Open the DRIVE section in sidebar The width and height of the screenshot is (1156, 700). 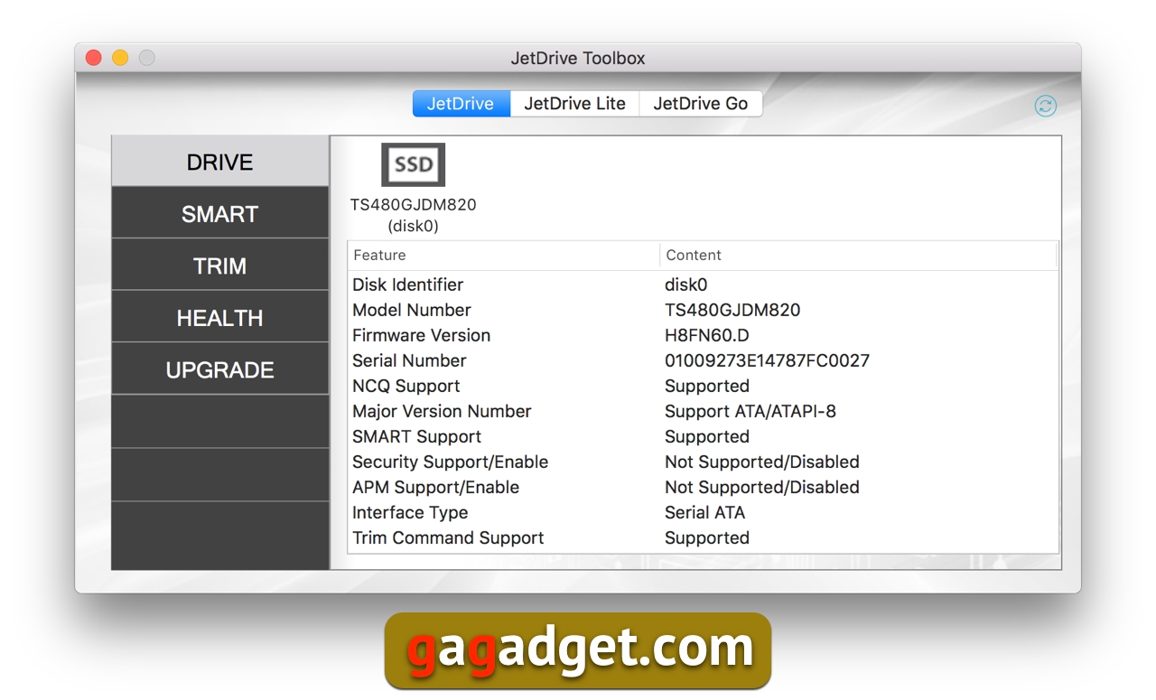220,162
